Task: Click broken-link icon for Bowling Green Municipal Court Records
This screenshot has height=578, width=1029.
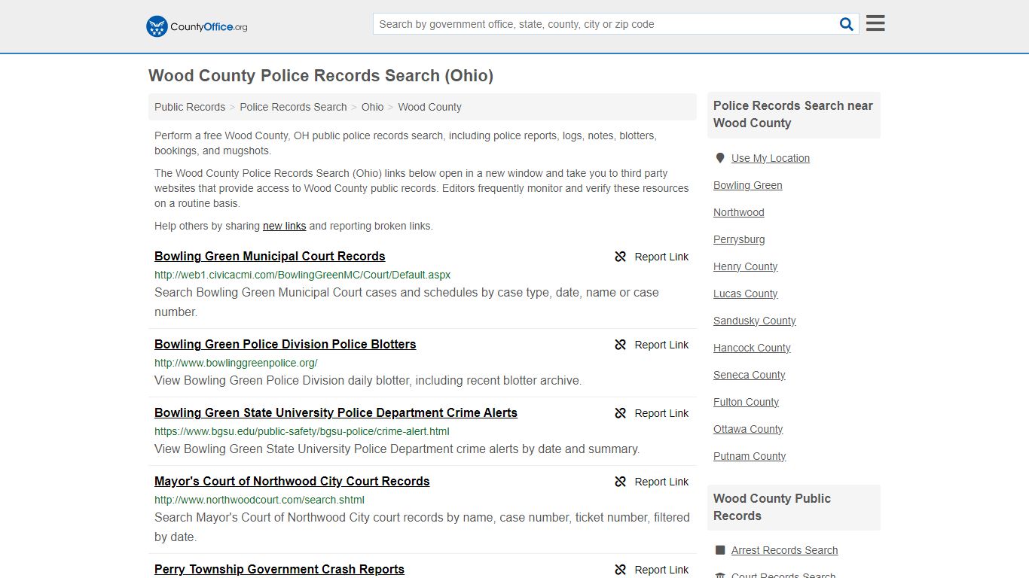Action: click(x=620, y=257)
